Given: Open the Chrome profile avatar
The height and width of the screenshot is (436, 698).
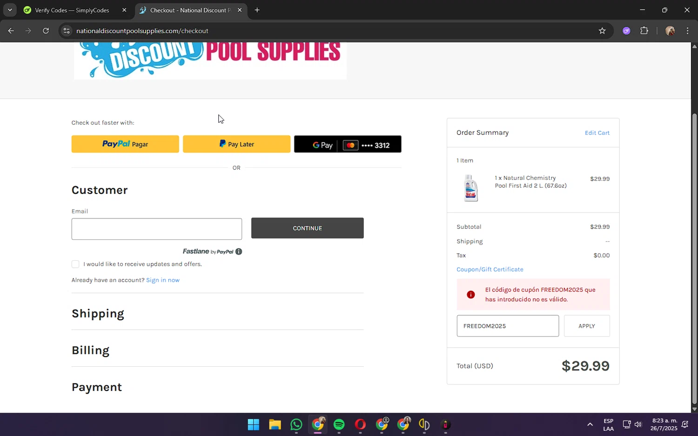Looking at the screenshot, I should click(x=670, y=31).
